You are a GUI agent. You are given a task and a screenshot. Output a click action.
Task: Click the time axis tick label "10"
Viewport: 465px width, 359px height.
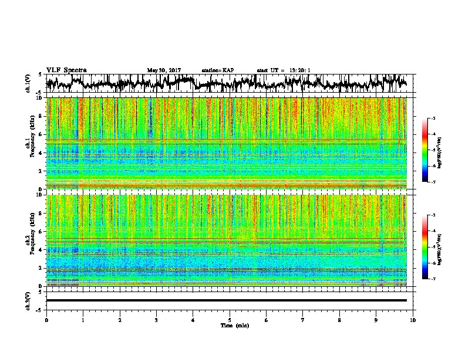point(413,320)
